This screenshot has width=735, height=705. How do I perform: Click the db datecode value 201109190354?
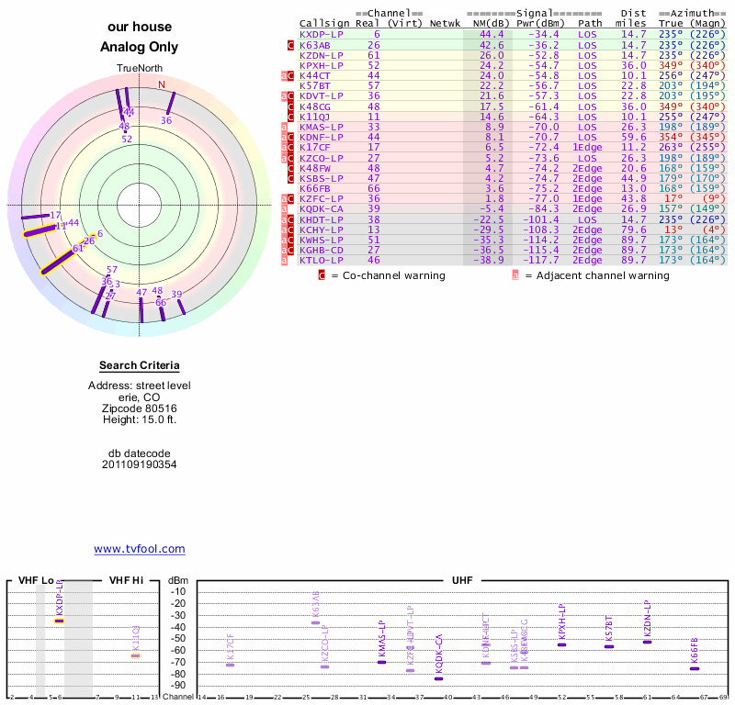[140, 464]
